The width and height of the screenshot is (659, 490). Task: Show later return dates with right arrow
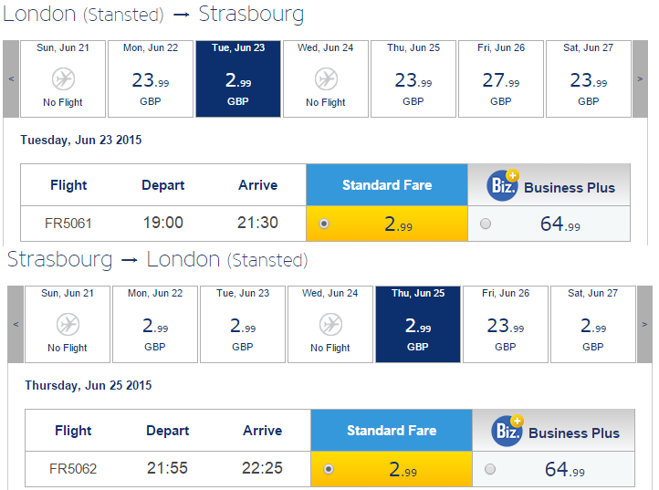click(x=644, y=325)
